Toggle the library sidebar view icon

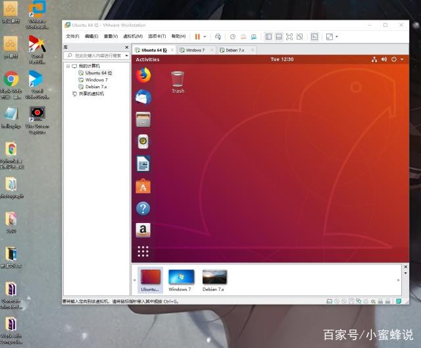268,37
